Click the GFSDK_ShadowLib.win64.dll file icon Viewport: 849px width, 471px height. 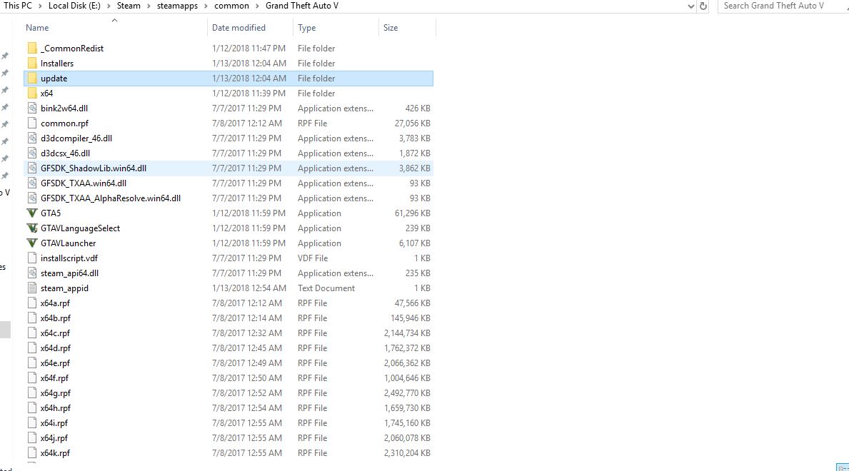coord(32,168)
